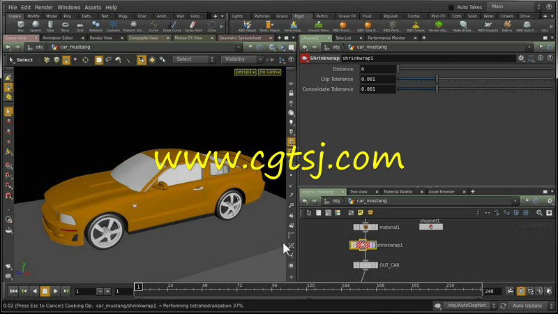Open the Main desktop dropdown
Viewport: 558px width, 314px height.
[514, 6]
